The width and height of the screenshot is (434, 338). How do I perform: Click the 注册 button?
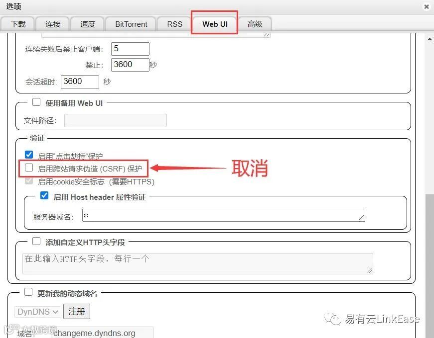(77, 312)
